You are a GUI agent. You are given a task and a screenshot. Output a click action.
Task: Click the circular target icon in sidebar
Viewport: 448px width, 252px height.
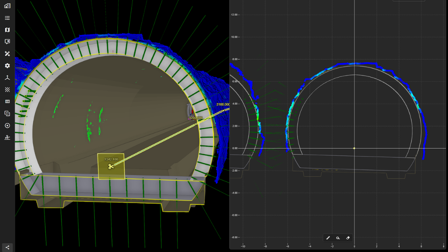pyautogui.click(x=7, y=126)
